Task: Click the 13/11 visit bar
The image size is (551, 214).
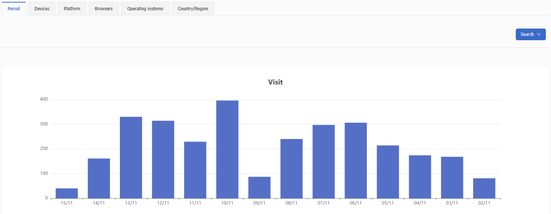Action: [131, 157]
